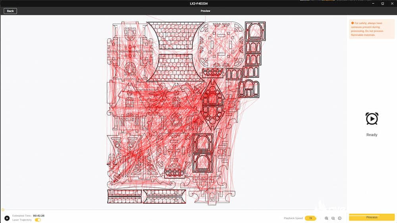Click the Ready timer play icon
This screenshot has width=397, height=223.
(x=372, y=118)
